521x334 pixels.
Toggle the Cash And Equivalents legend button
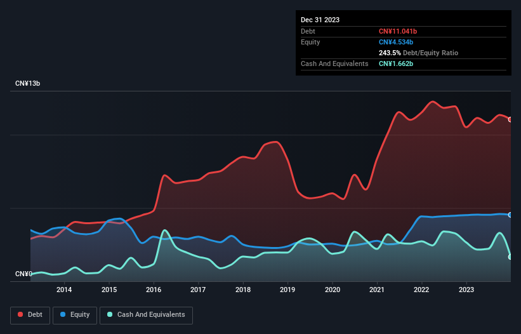point(146,315)
